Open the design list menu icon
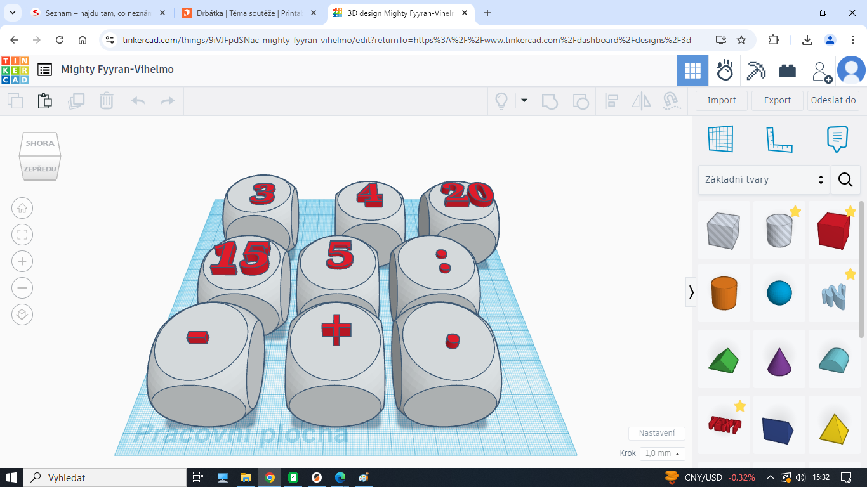This screenshot has width=867, height=487. point(44,70)
